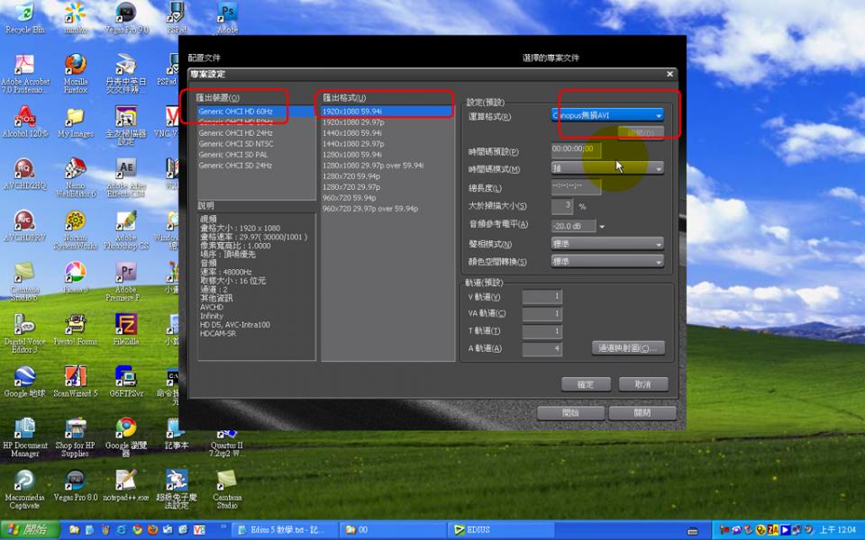Image resolution: width=865 pixels, height=540 pixels.
Task: Select Generic OHCI HD 24Hz output device
Action: pos(235,132)
